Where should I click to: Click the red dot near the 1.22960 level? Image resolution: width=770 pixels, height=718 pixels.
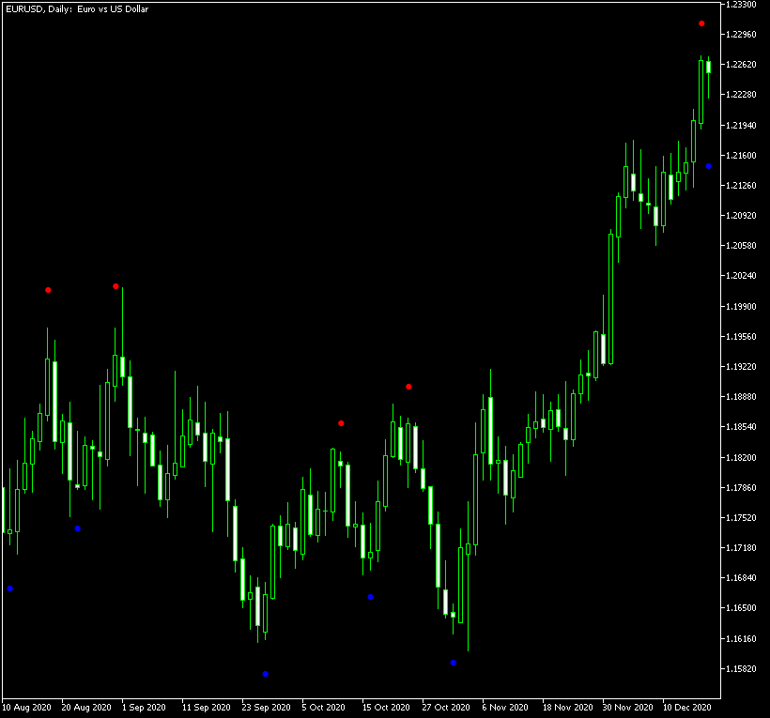(701, 23)
